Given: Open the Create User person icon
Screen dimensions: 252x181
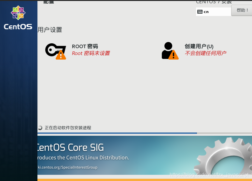Looking at the screenshot, I should 170,51.
